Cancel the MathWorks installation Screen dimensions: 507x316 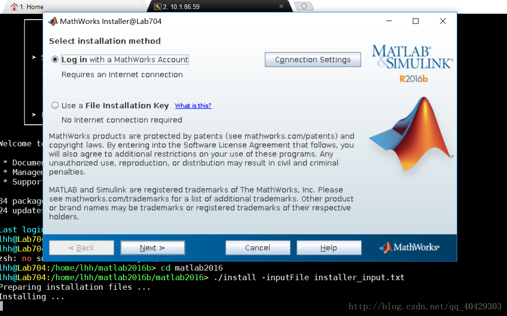pos(258,248)
